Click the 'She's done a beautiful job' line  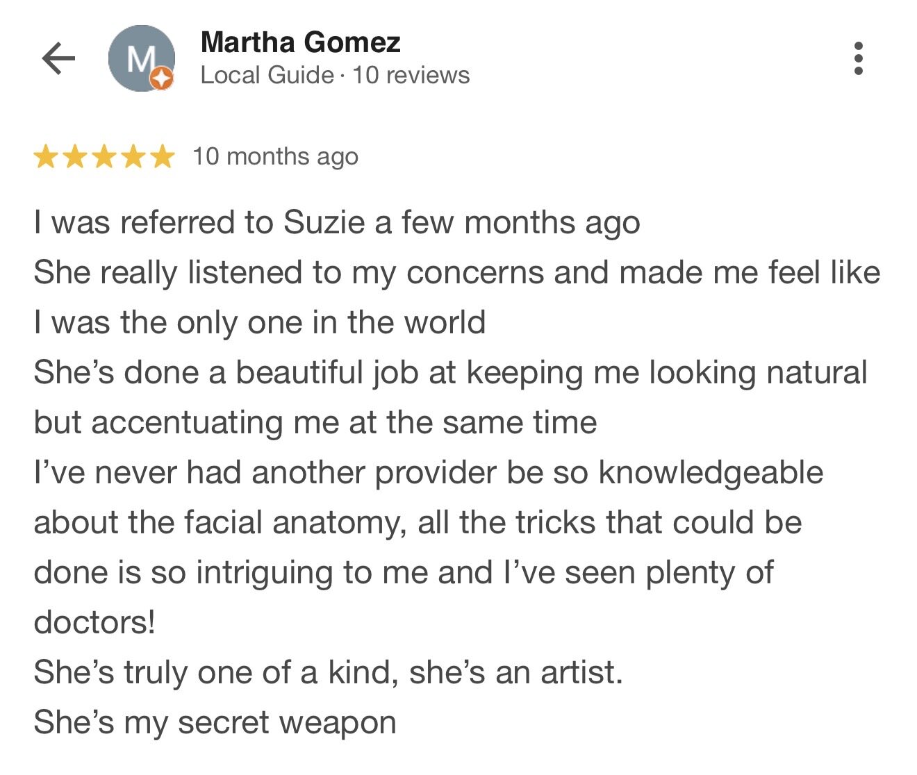450,373
